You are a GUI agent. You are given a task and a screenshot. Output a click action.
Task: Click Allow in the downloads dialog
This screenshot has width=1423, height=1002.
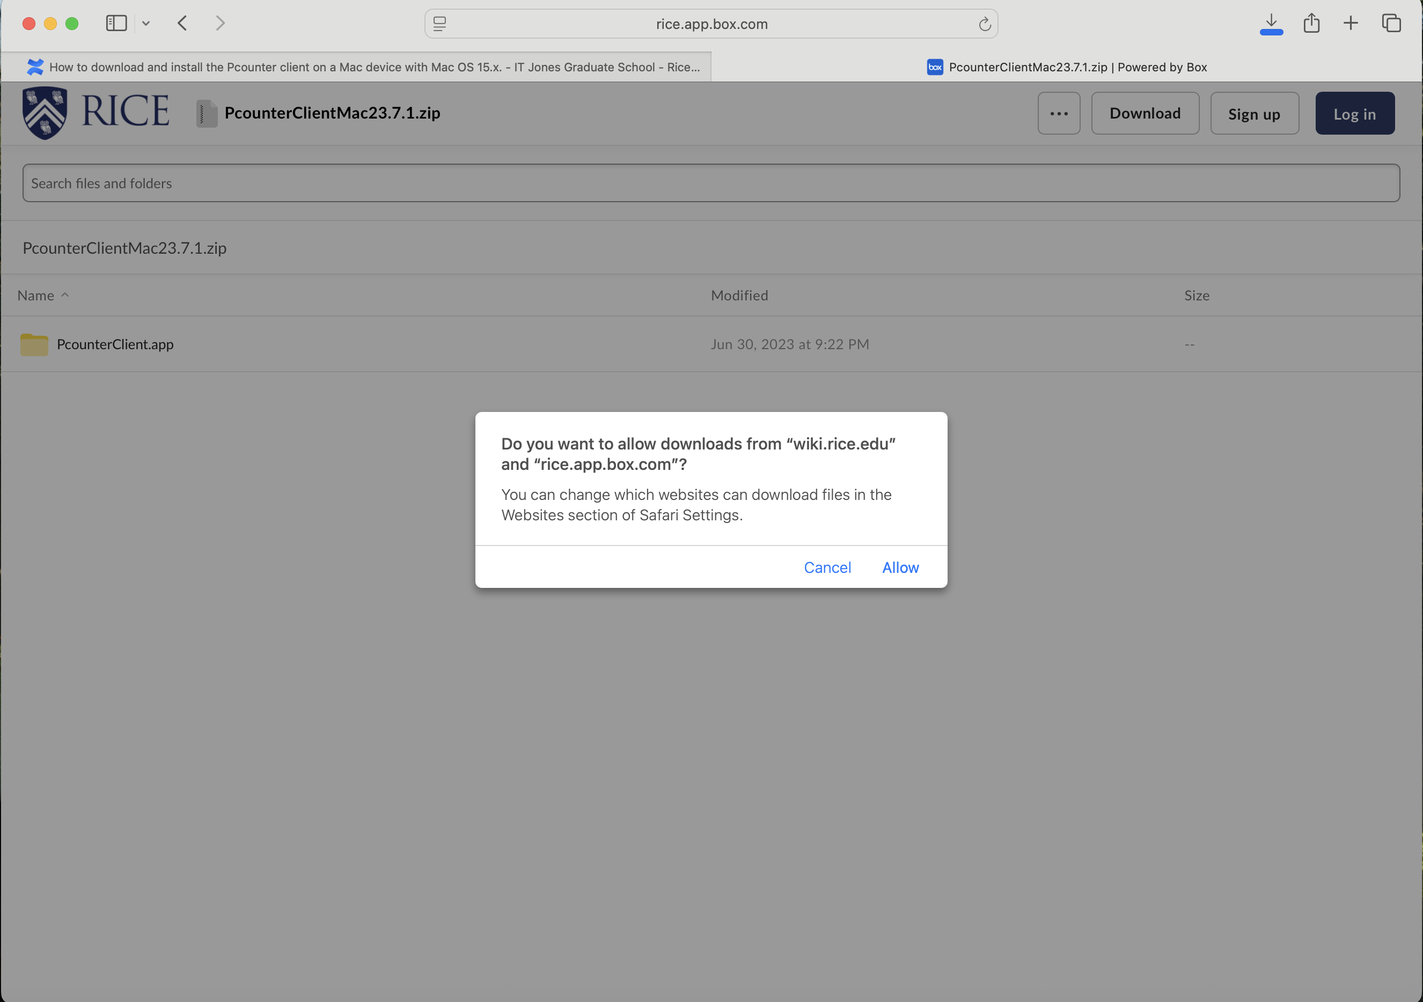900,567
